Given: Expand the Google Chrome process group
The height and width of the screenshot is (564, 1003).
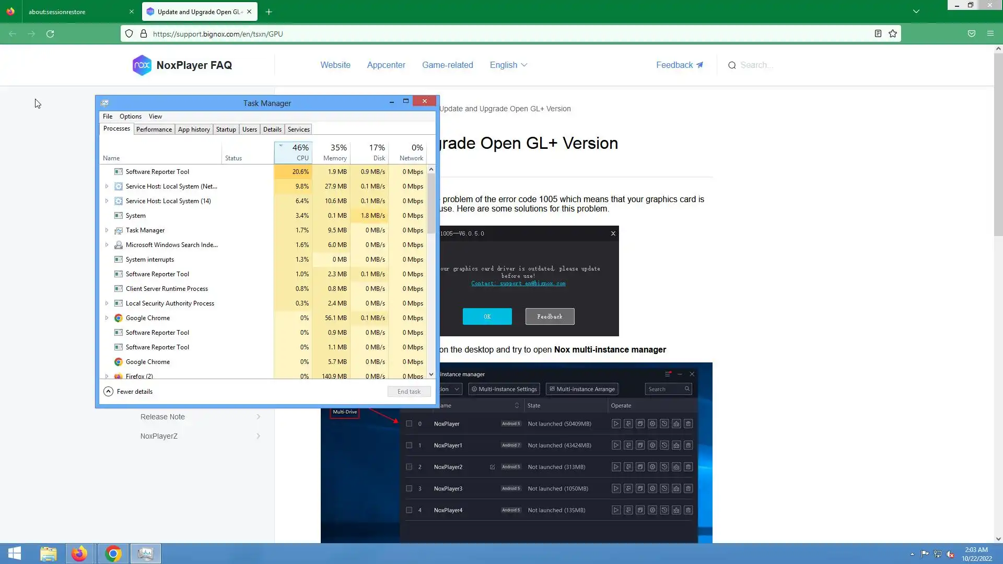Looking at the screenshot, I should click(x=107, y=318).
